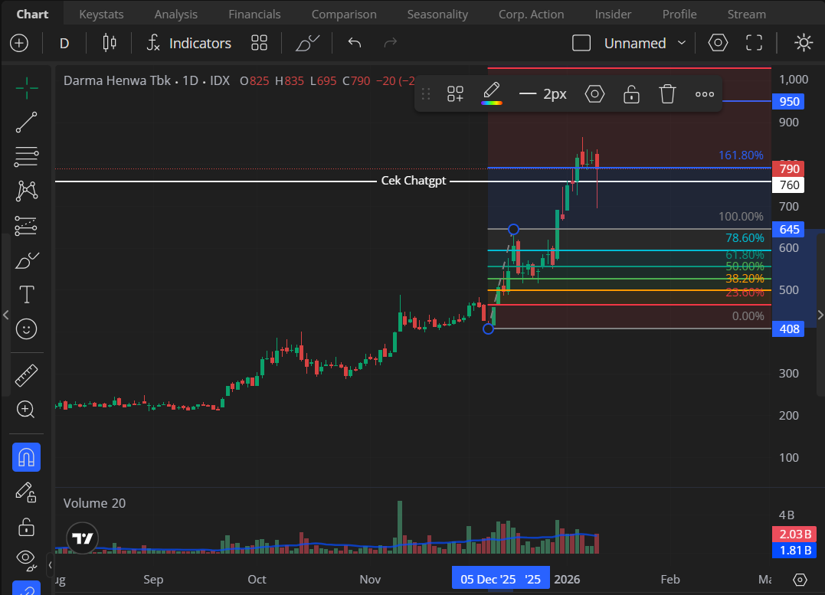Toggle lock all drawings
Screen dimensions: 825x595
pos(26,527)
